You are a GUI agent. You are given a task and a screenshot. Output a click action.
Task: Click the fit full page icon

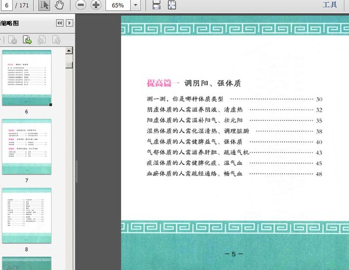tap(172, 5)
